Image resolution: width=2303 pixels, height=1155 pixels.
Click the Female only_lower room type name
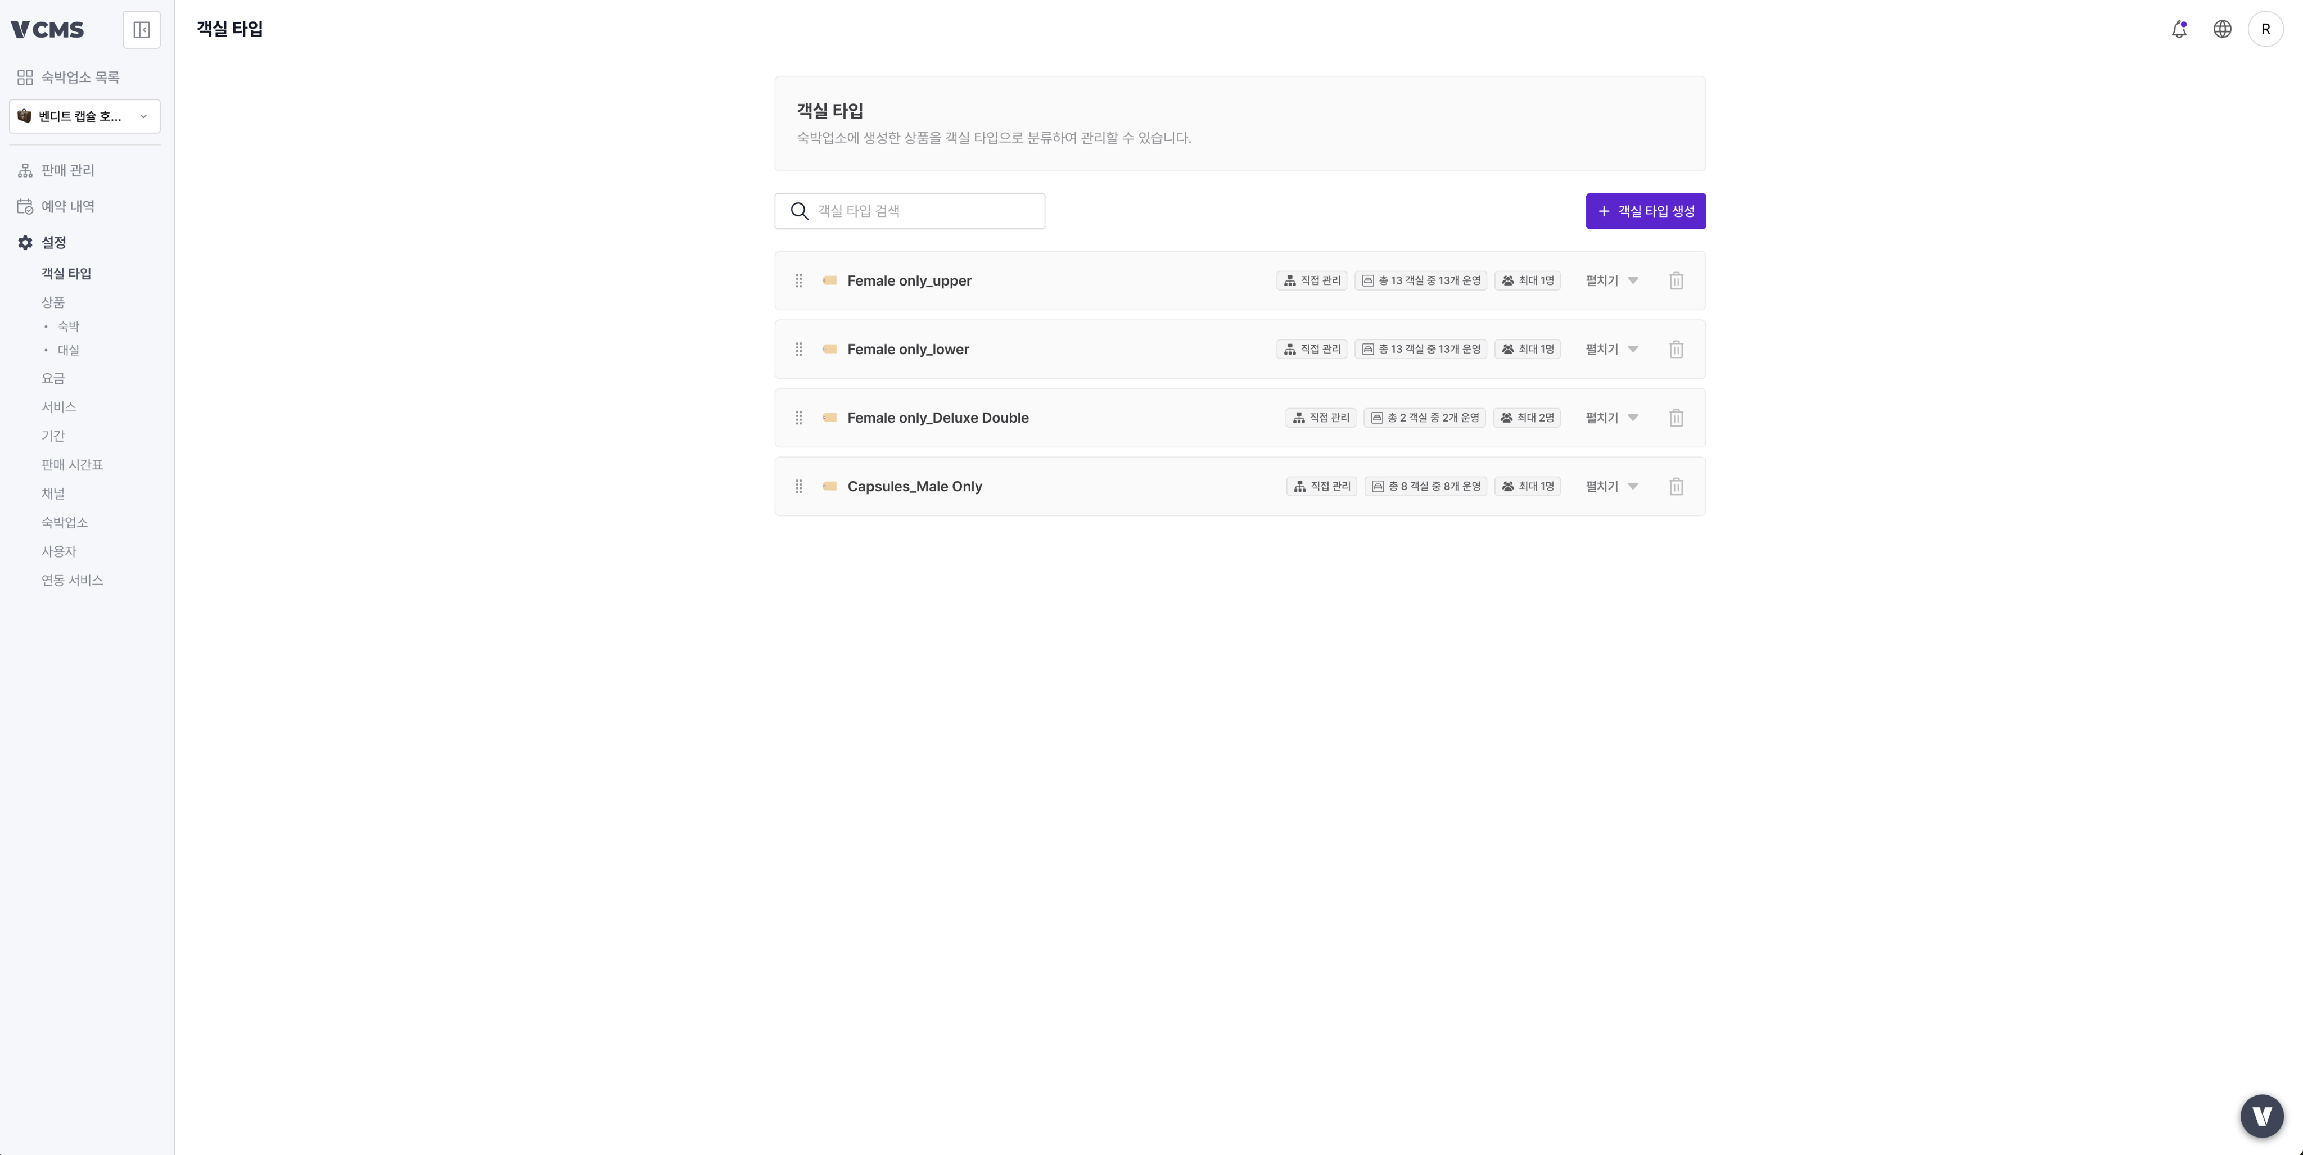[x=907, y=350]
